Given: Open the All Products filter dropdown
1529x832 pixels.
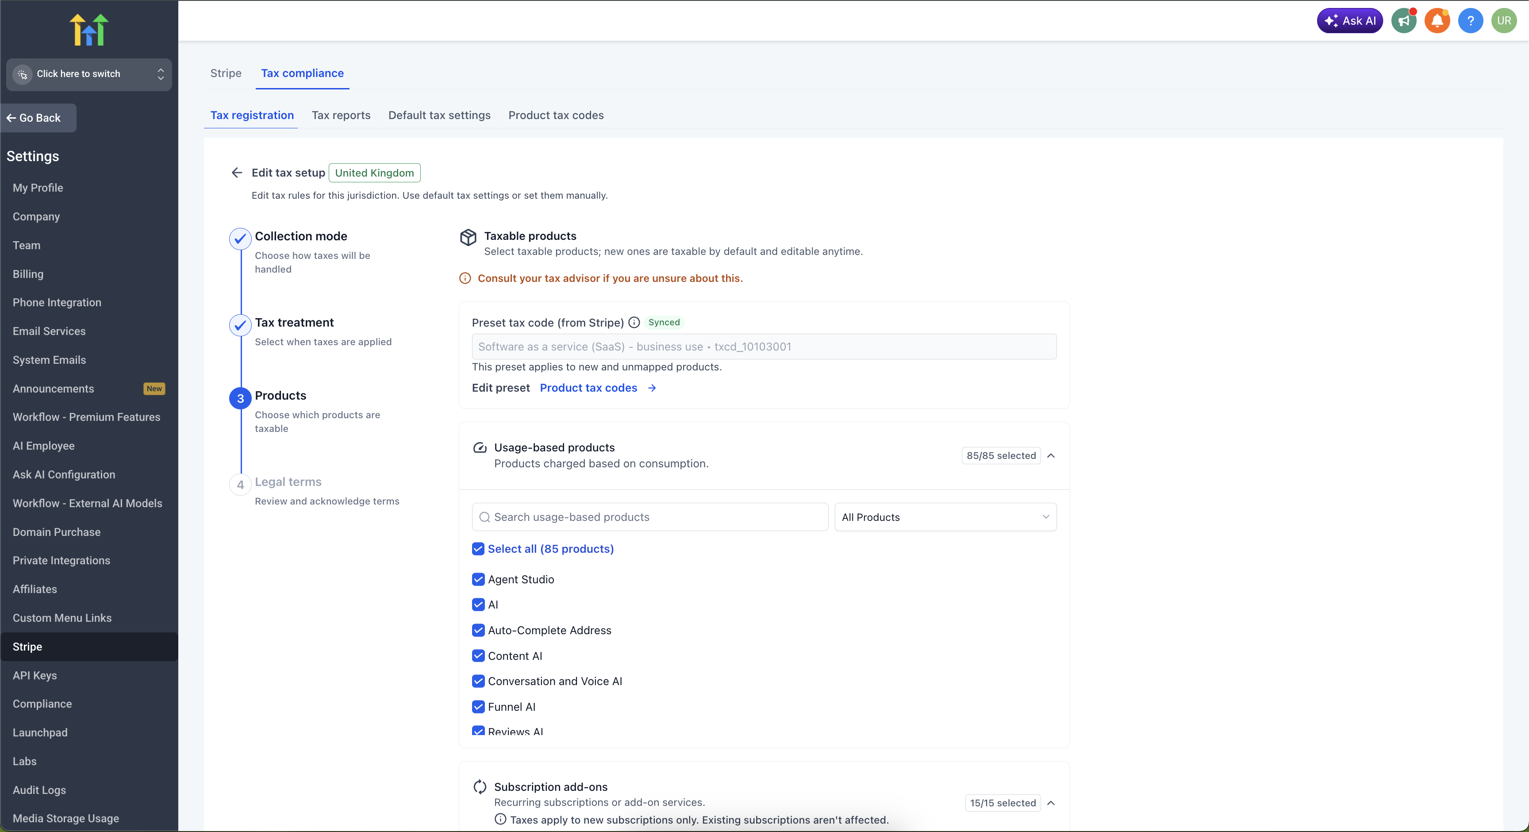Looking at the screenshot, I should 945,517.
